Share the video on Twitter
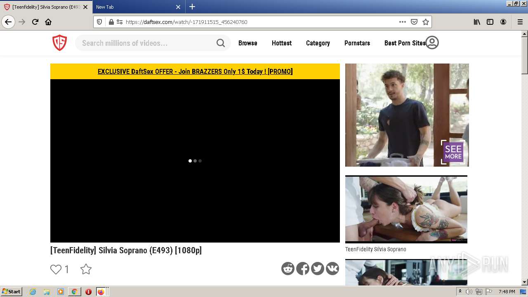This screenshot has height=297, width=528. [x=318, y=269]
